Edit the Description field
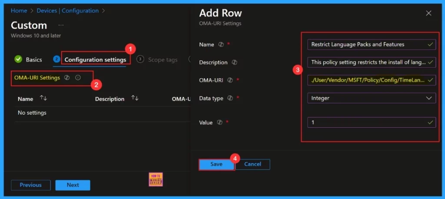The image size is (445, 199). [372, 62]
